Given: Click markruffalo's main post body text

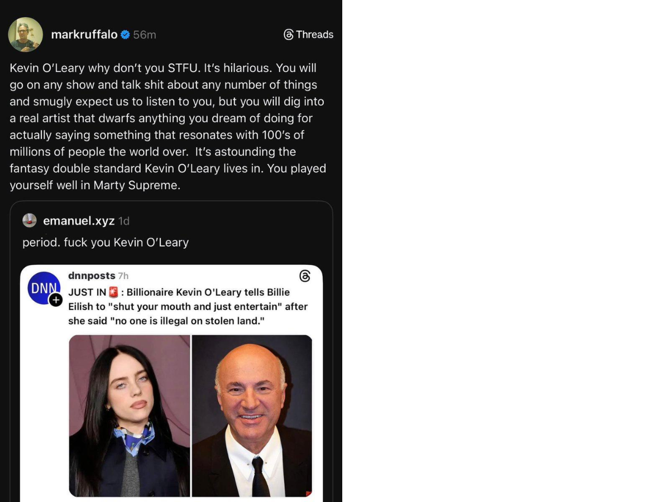Looking at the screenshot, I should pos(167,127).
